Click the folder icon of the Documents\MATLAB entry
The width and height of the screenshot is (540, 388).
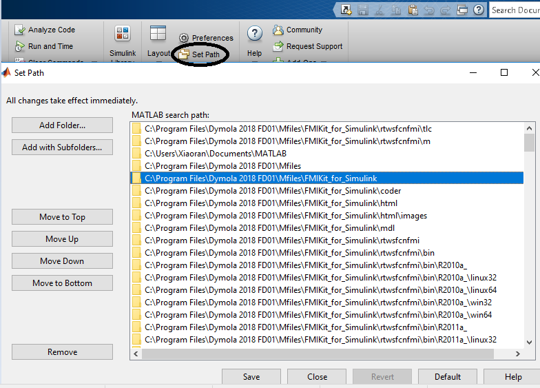136,153
